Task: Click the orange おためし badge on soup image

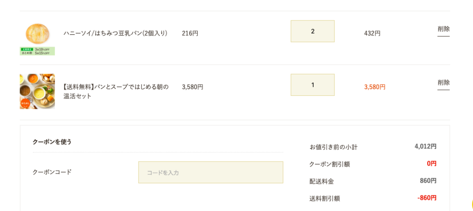Action: (x=25, y=103)
